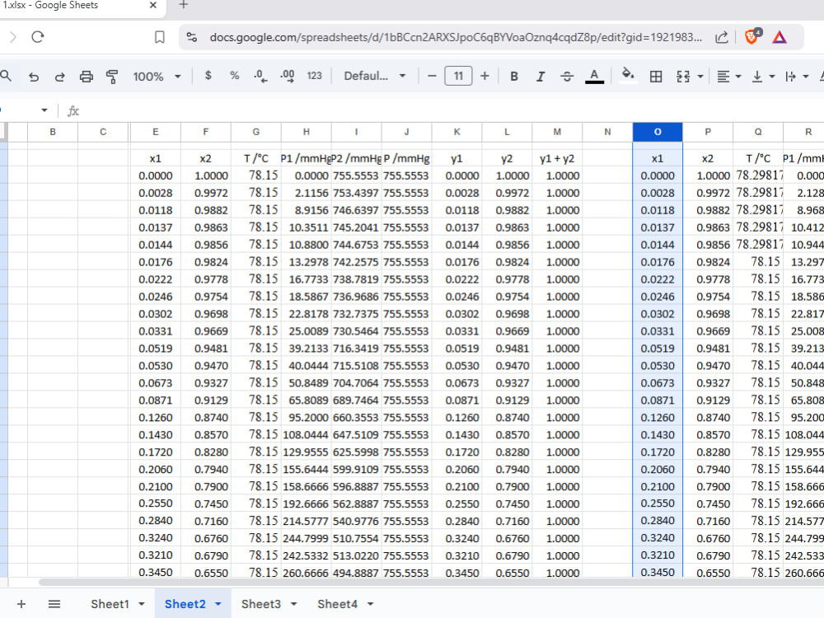Select the 'T /°C' header in column G
This screenshot has width=824, height=618.
point(256,158)
